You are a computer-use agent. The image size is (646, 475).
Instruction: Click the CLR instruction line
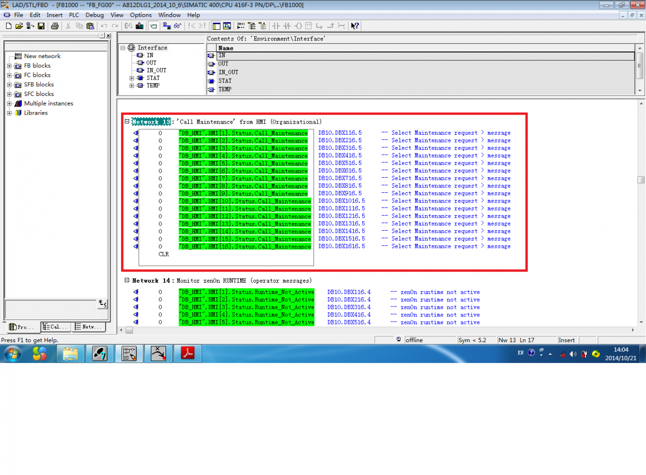164,254
